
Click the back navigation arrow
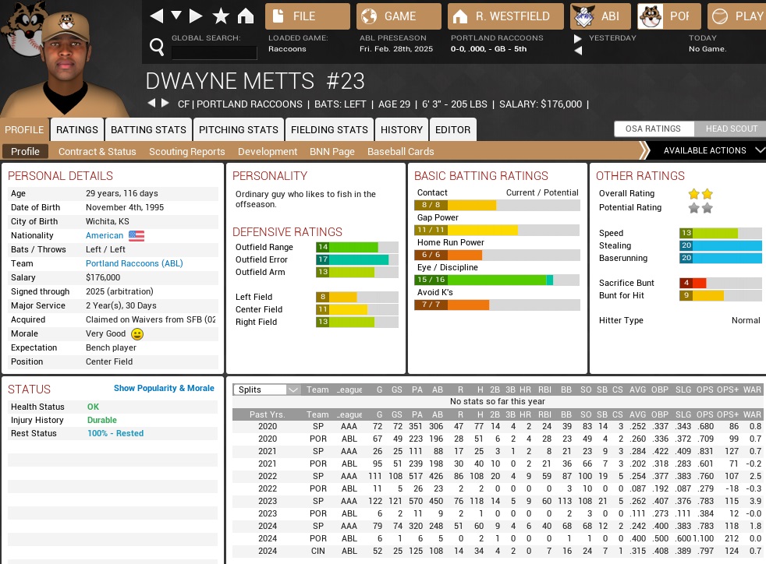157,16
